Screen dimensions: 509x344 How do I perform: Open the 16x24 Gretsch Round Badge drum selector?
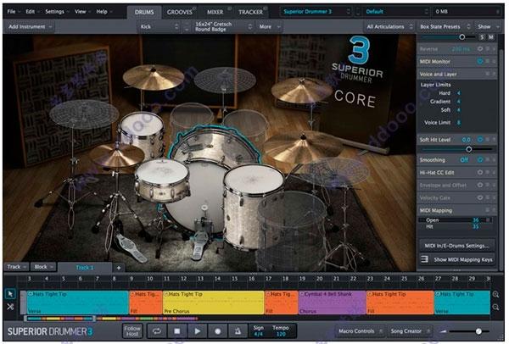pyautogui.click(x=222, y=26)
